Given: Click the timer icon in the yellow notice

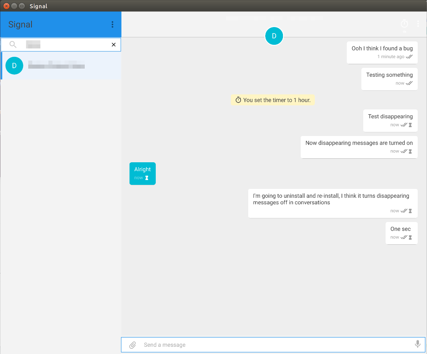Looking at the screenshot, I should tap(238, 100).
